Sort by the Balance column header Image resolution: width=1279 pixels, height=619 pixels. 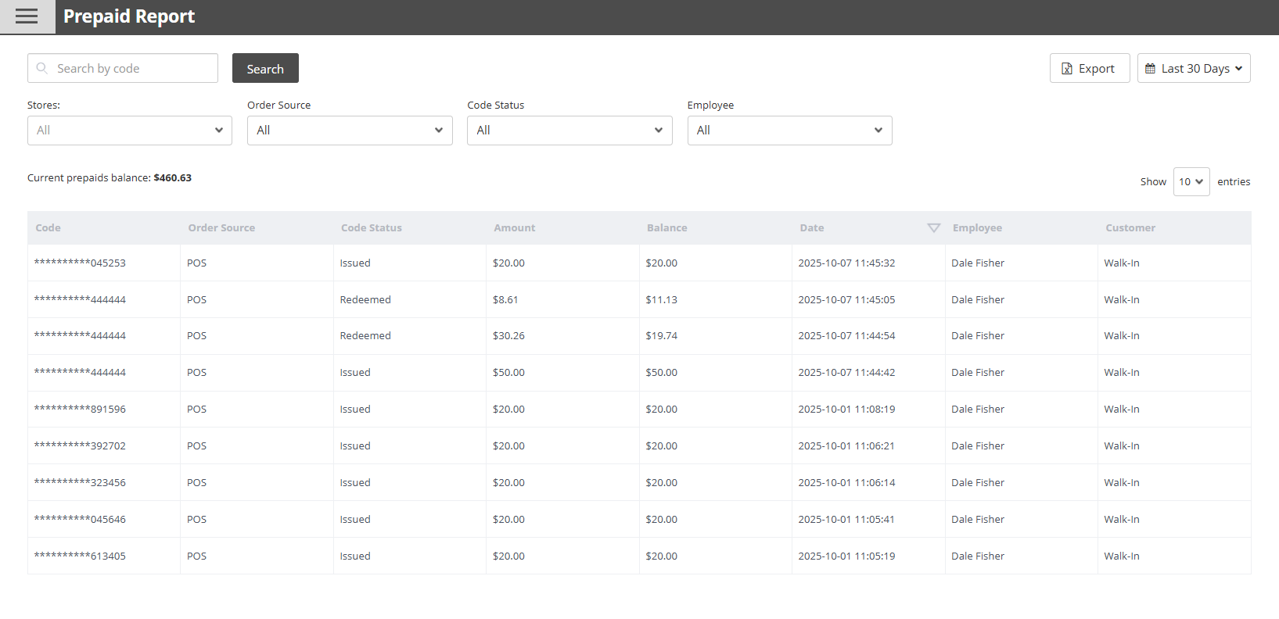[x=667, y=227]
